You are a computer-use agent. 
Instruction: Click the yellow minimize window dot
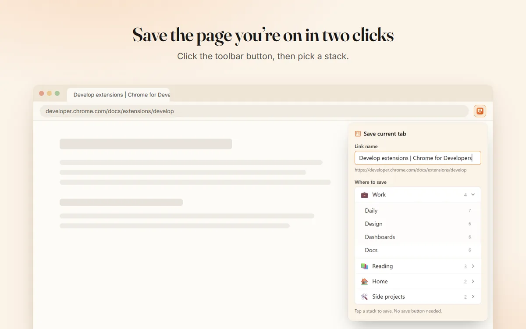coord(50,93)
